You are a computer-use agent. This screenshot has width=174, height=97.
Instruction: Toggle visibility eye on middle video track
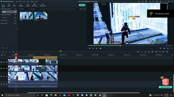pos(7,68)
